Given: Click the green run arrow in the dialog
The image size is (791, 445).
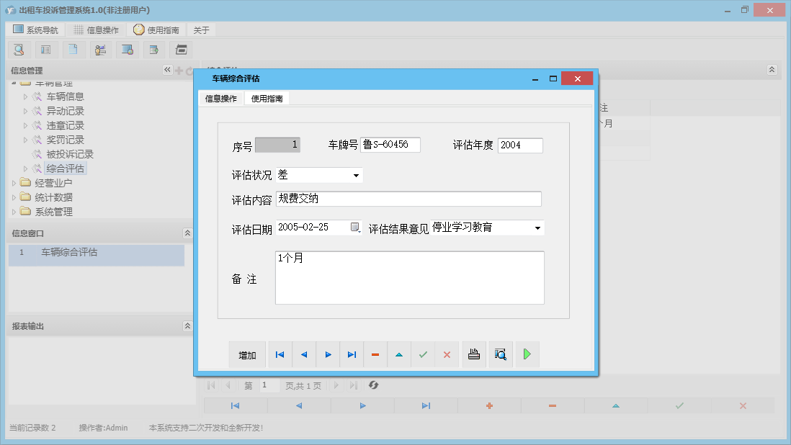Looking at the screenshot, I should pyautogui.click(x=527, y=354).
